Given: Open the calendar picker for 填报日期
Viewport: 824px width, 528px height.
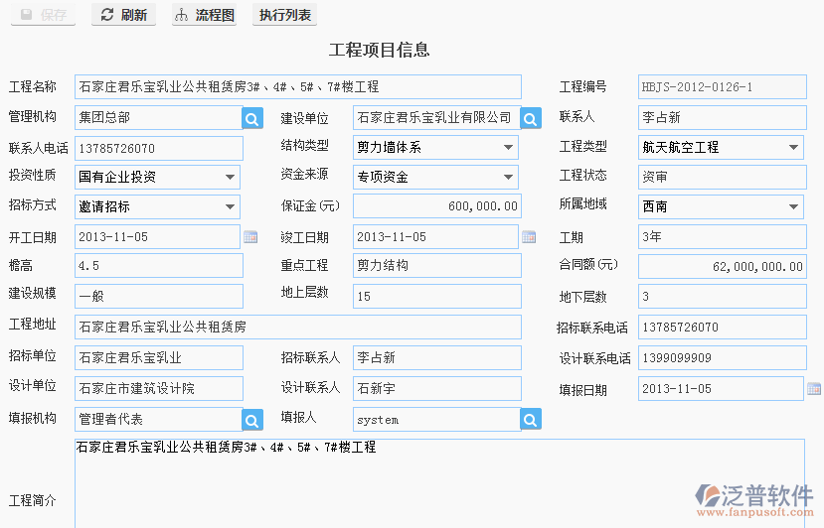Looking at the screenshot, I should click(814, 389).
